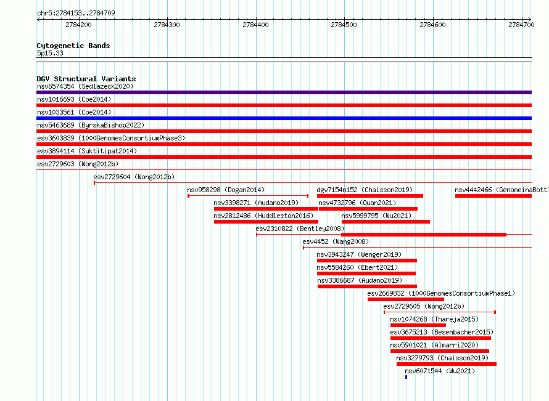Click the small blue nsv6071544 marker
This screenshot has width=549, height=401.
[406, 377]
